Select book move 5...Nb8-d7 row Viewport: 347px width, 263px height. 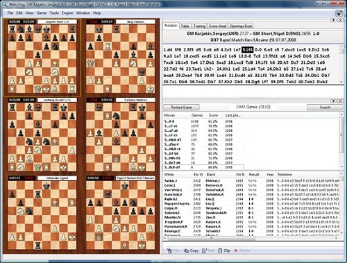[203, 140]
